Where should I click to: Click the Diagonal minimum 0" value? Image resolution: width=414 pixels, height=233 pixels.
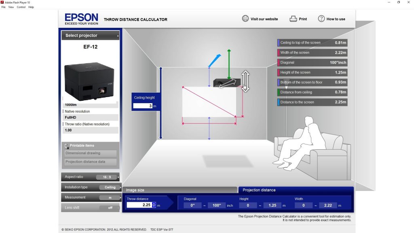(192, 205)
